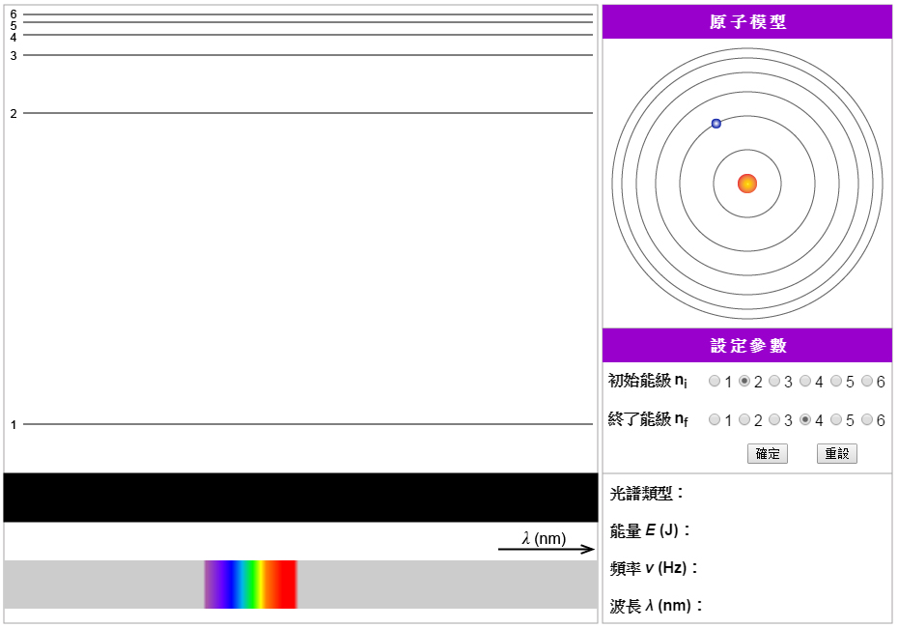Select final energy level 6 radio button
The height and width of the screenshot is (628, 898).
pyautogui.click(x=867, y=420)
